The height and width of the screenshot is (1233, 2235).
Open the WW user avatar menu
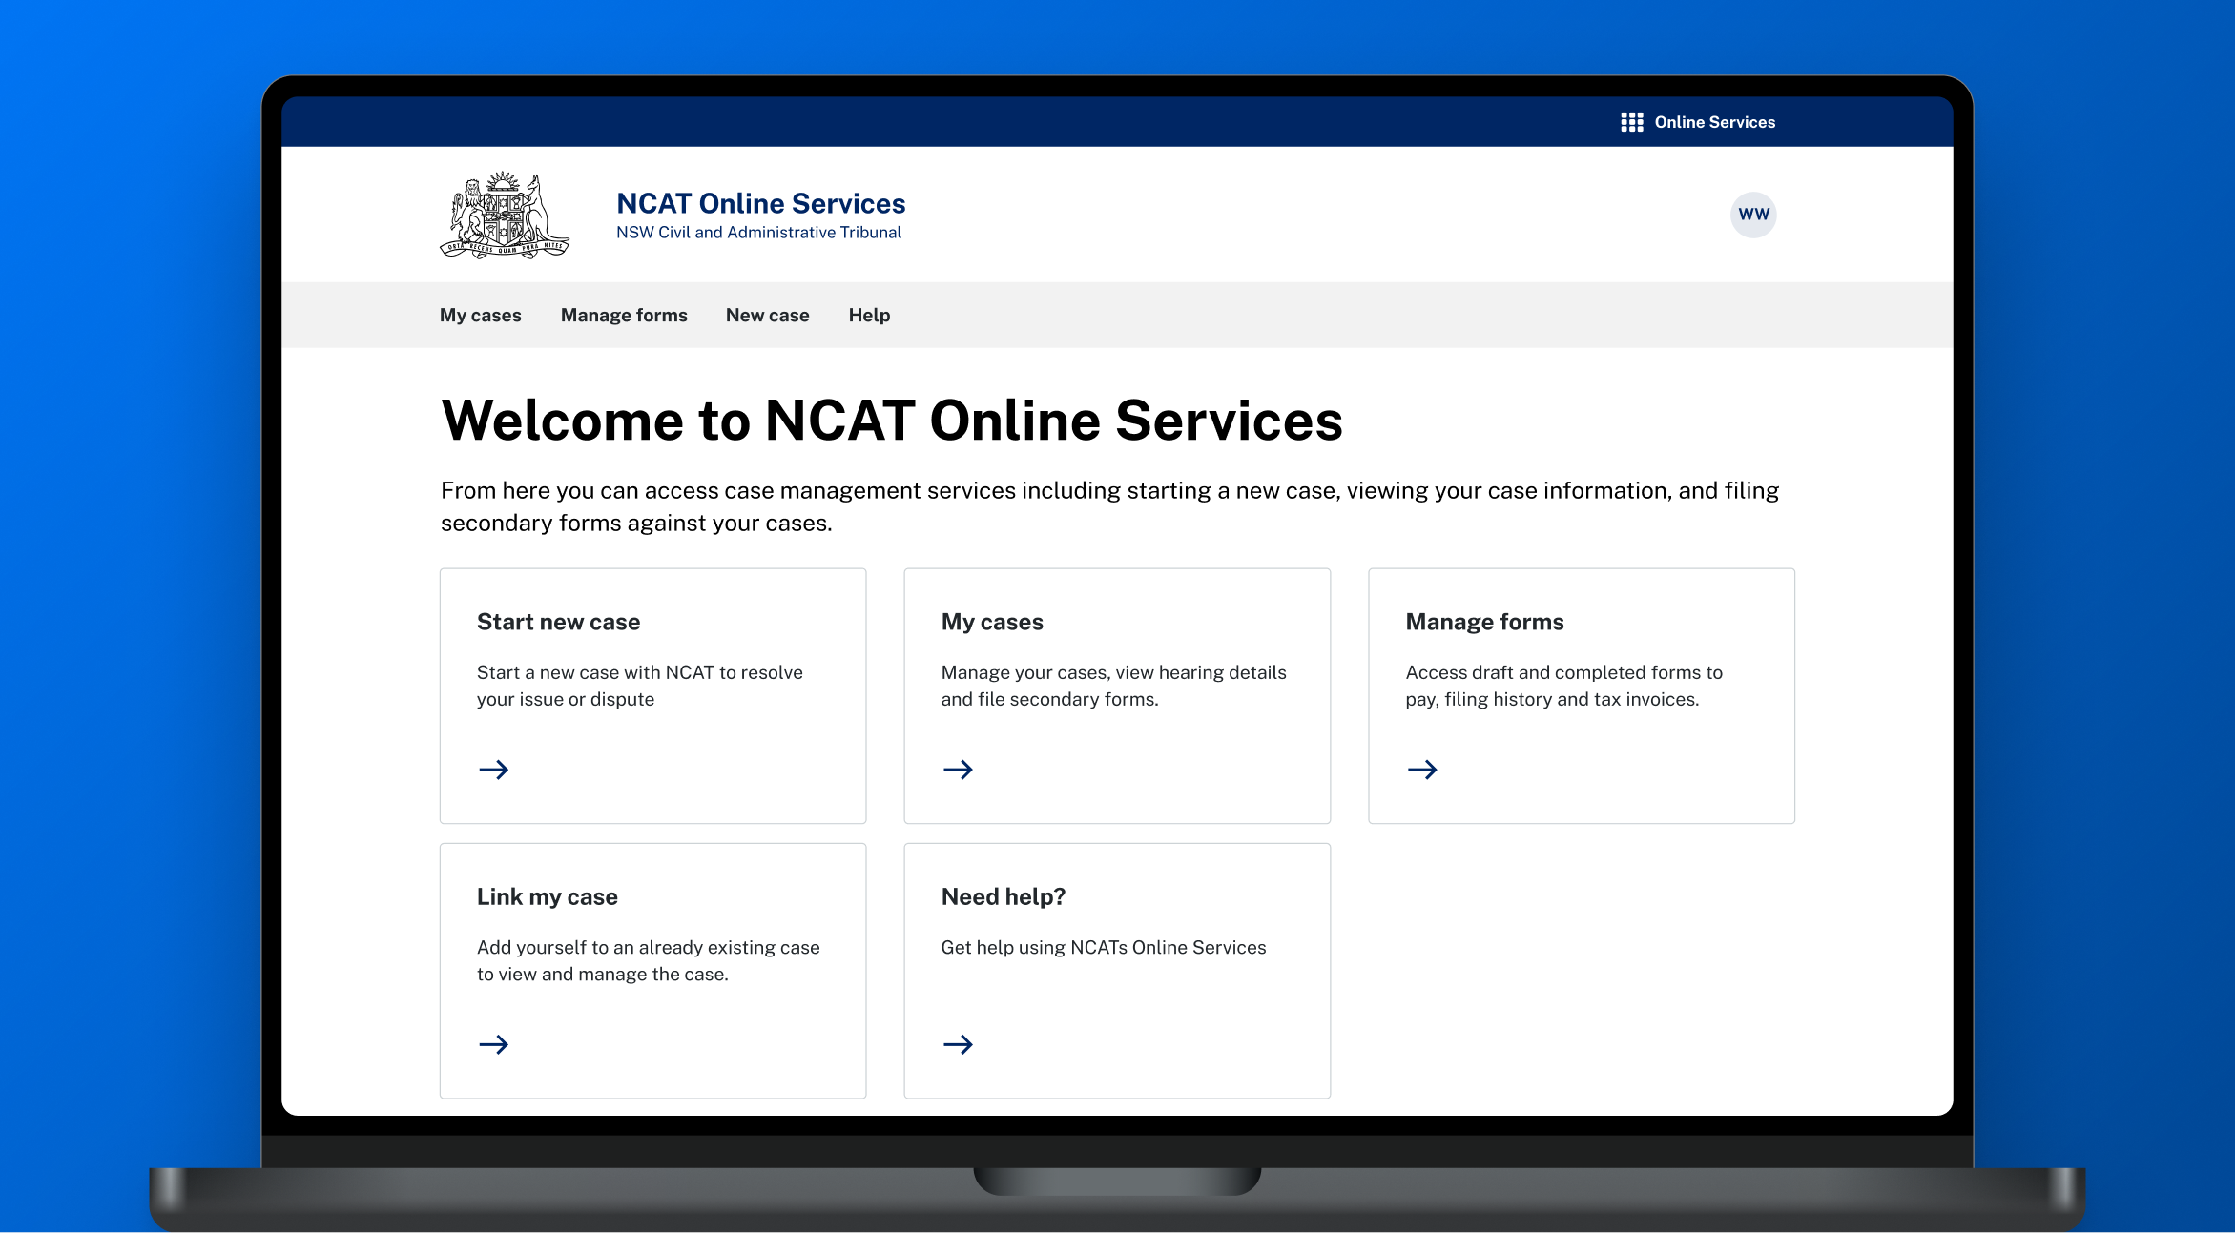1753,215
